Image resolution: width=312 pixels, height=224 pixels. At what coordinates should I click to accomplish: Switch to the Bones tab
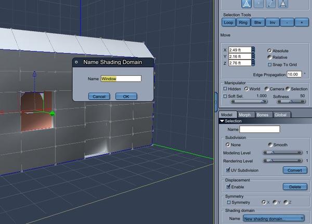[x=263, y=115]
